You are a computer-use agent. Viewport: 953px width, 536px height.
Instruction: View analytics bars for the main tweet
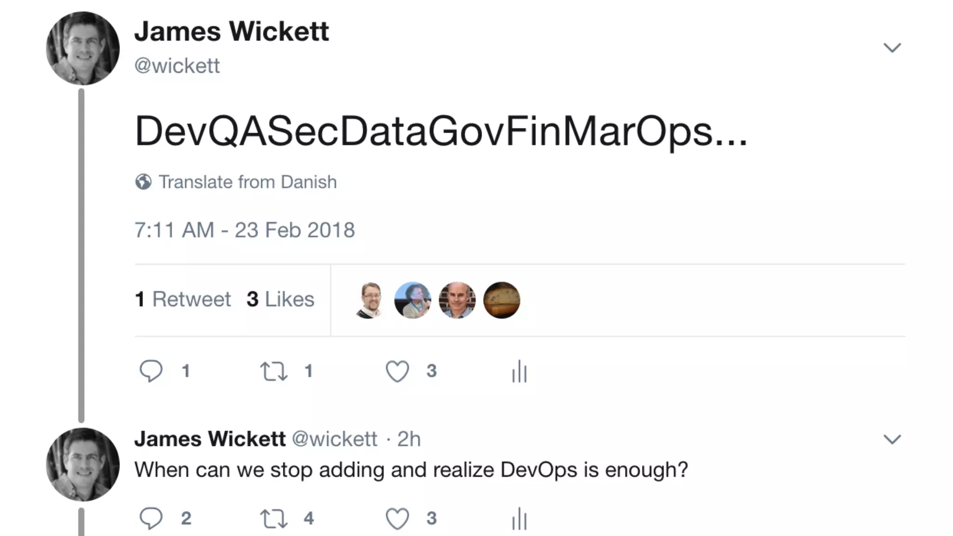coord(519,372)
